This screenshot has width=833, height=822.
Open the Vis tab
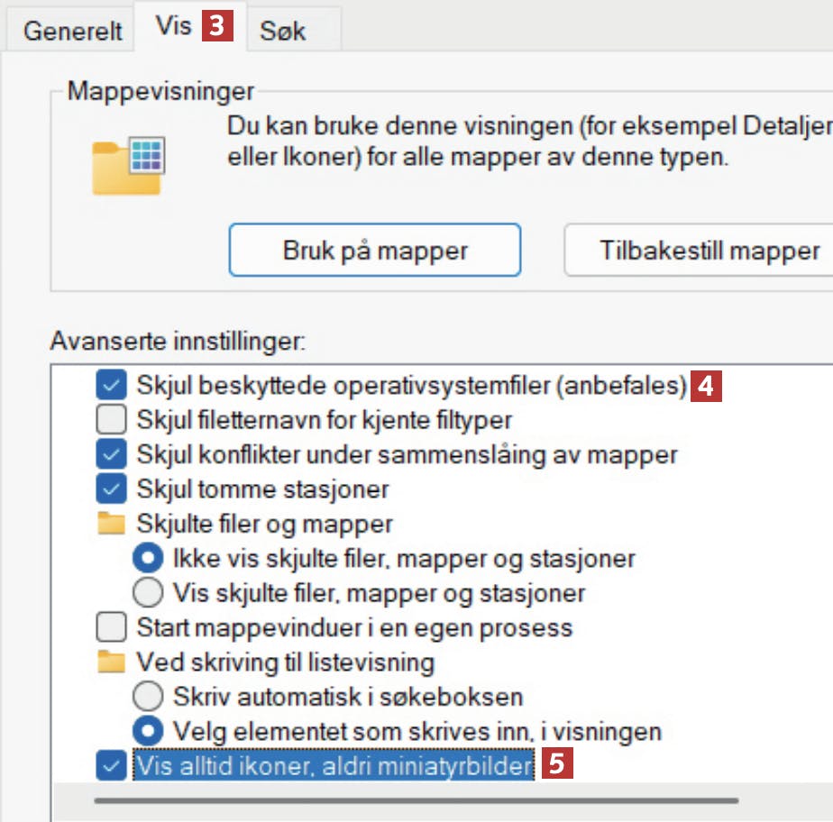point(173,27)
